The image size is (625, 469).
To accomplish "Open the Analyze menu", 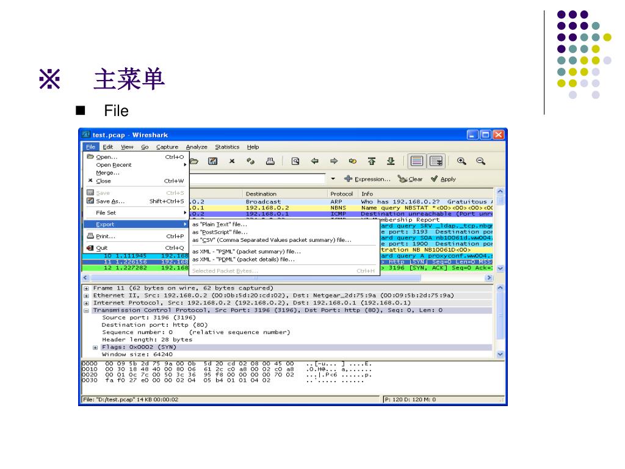I will [x=197, y=147].
